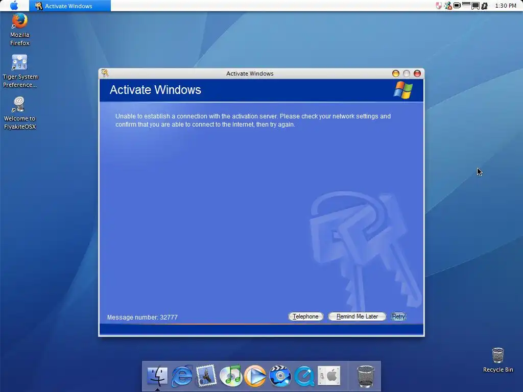Click the small flat bar tray icon

point(466,4)
